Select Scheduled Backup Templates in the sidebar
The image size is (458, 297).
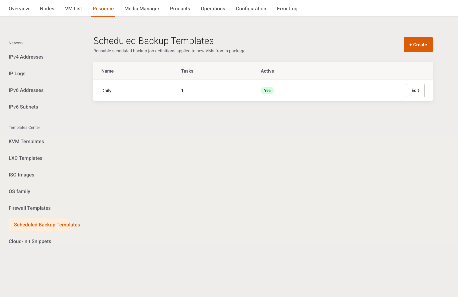[47, 225]
